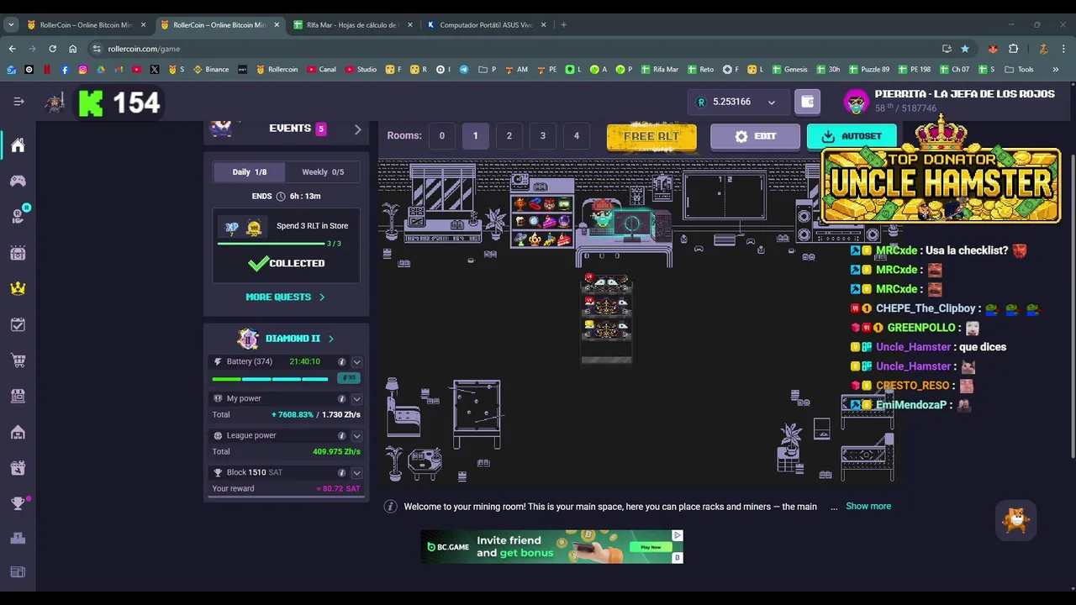1076x605 pixels.
Task: Expand the Block reward section chevron
Action: pos(356,473)
